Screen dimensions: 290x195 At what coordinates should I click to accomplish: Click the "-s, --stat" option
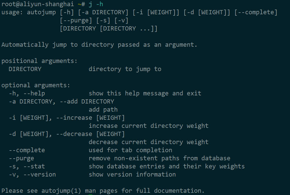pyautogui.click(x=27, y=166)
